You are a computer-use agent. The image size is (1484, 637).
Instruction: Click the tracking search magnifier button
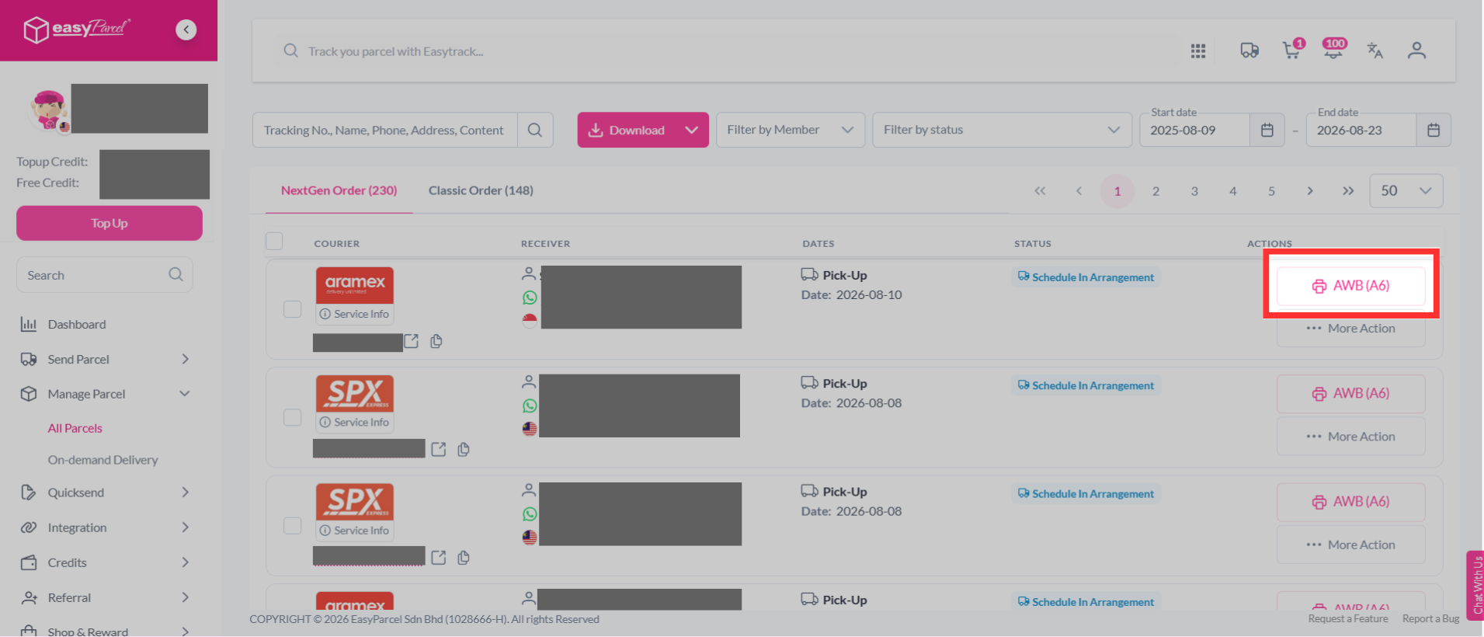535,130
